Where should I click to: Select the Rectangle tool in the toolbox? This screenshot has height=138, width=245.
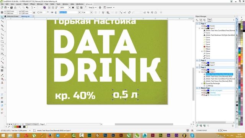pos(2,41)
